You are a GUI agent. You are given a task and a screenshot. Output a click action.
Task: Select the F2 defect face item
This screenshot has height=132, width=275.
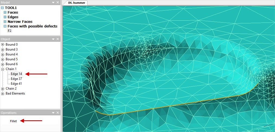click(x=9, y=31)
